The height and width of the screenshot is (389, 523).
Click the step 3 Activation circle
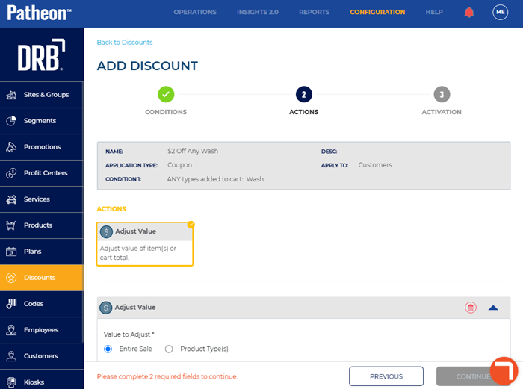tap(442, 94)
